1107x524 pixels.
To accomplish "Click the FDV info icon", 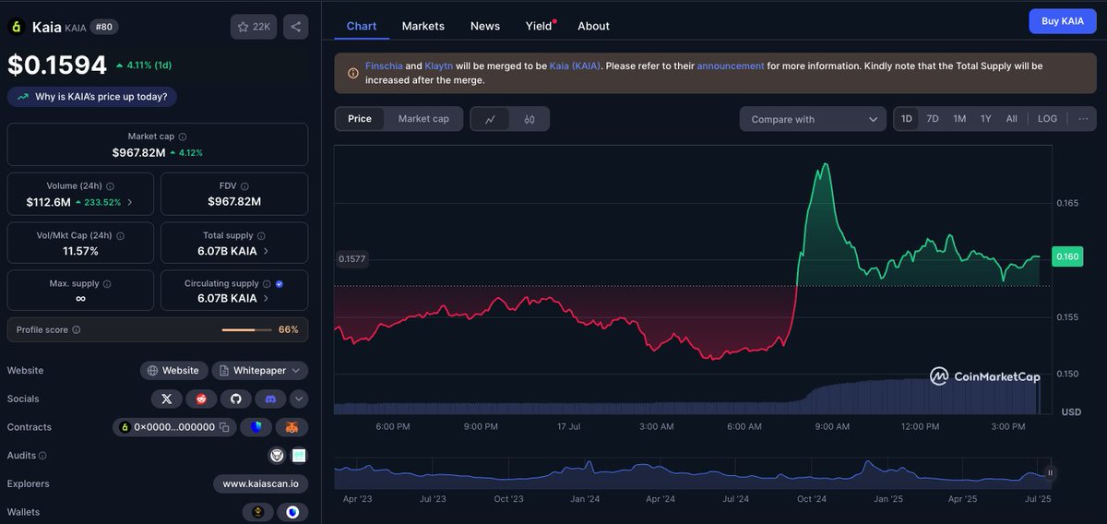I will [246, 186].
